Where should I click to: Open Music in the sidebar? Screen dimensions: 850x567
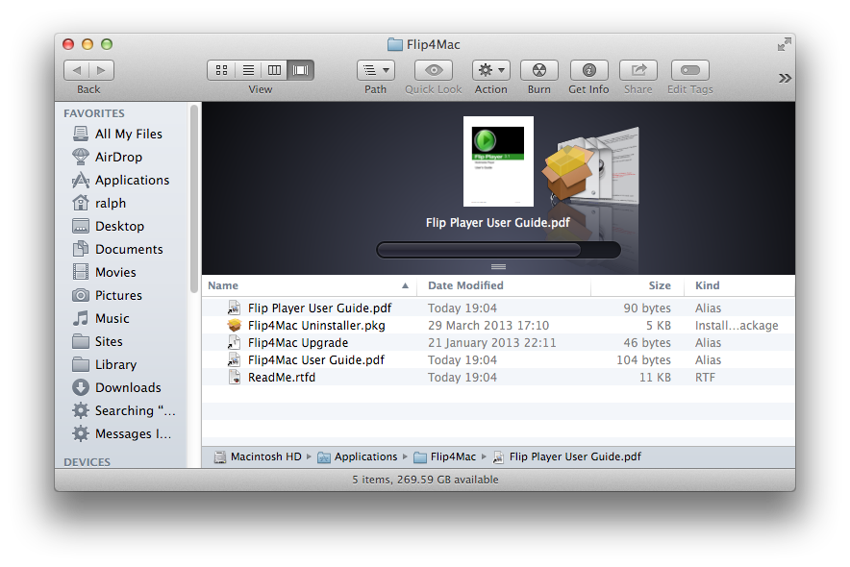[x=101, y=318]
